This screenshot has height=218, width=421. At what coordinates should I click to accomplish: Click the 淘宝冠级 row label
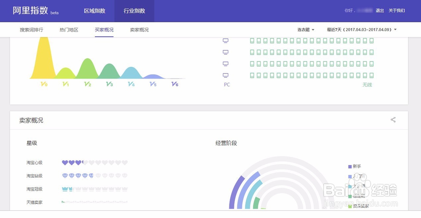tap(35, 189)
